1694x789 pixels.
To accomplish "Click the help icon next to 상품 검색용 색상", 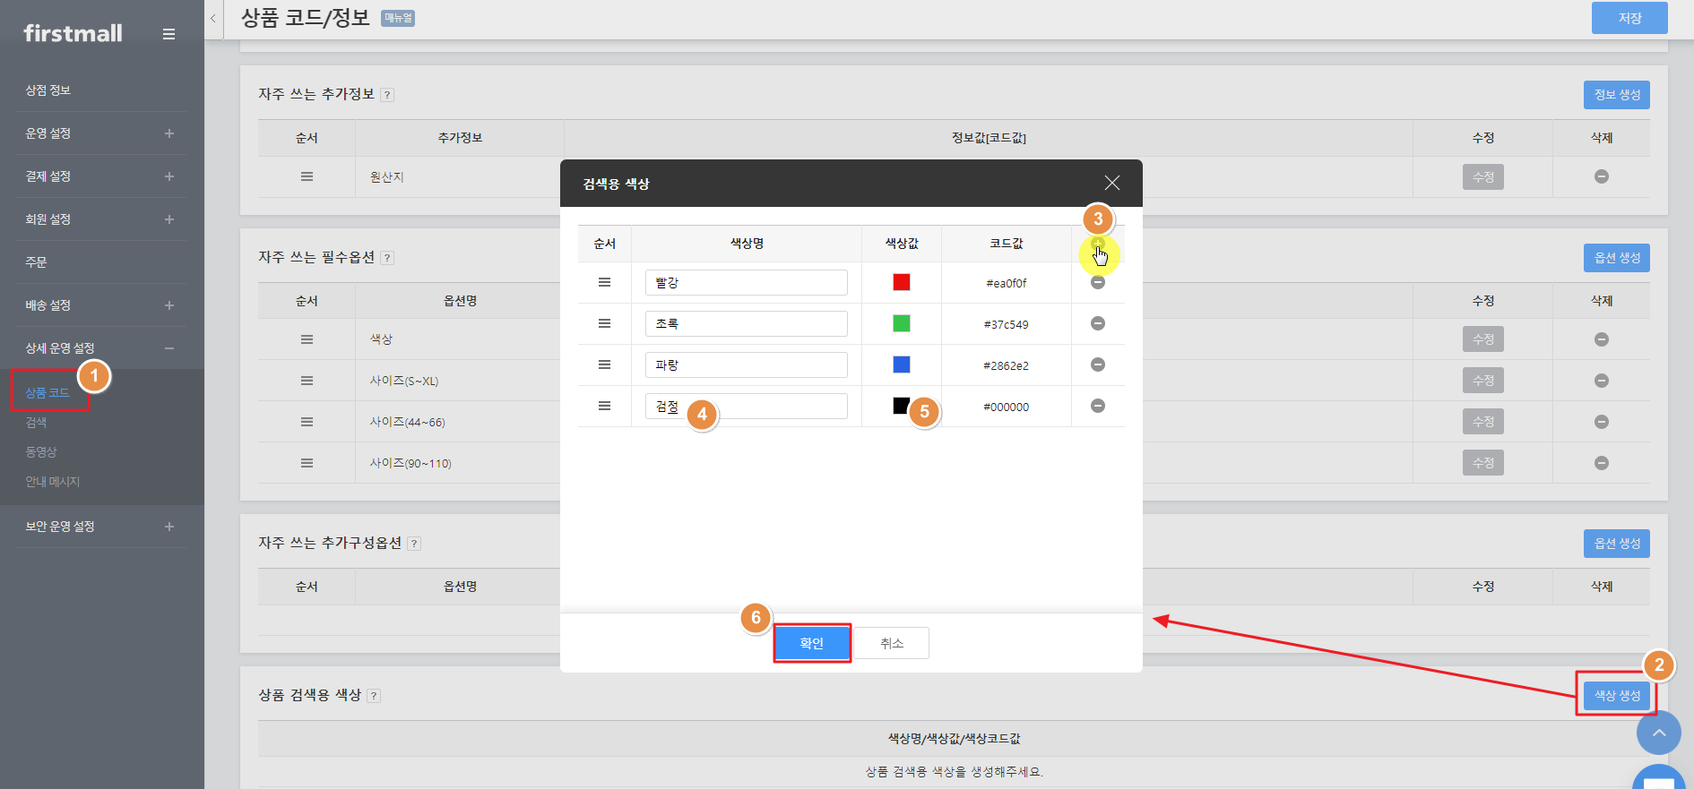I will coord(374,696).
